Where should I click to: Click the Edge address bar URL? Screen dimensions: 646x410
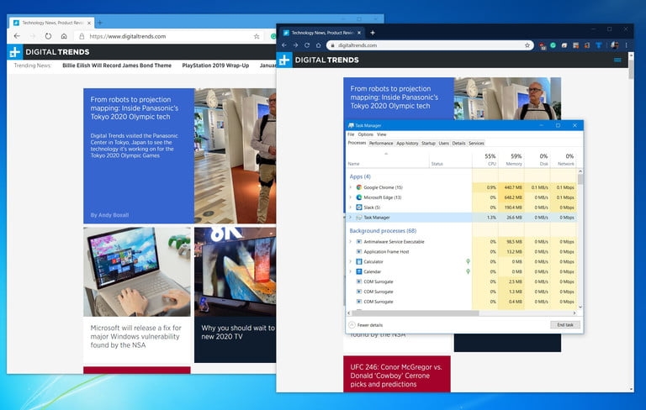pyautogui.click(x=128, y=36)
